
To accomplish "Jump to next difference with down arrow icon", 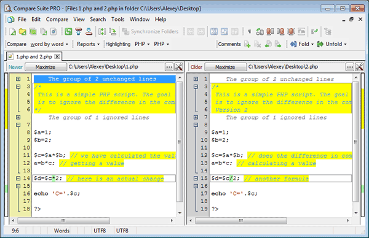I will [89, 31].
